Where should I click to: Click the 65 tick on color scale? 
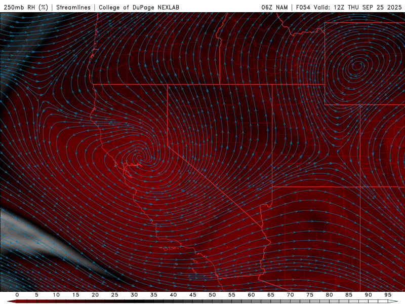tap(271, 295)
